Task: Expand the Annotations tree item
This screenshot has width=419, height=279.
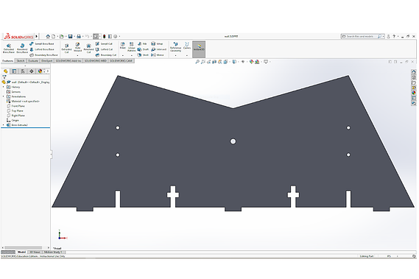Action: pos(4,96)
